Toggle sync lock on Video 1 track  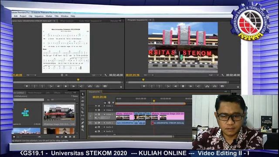(x=99, y=114)
